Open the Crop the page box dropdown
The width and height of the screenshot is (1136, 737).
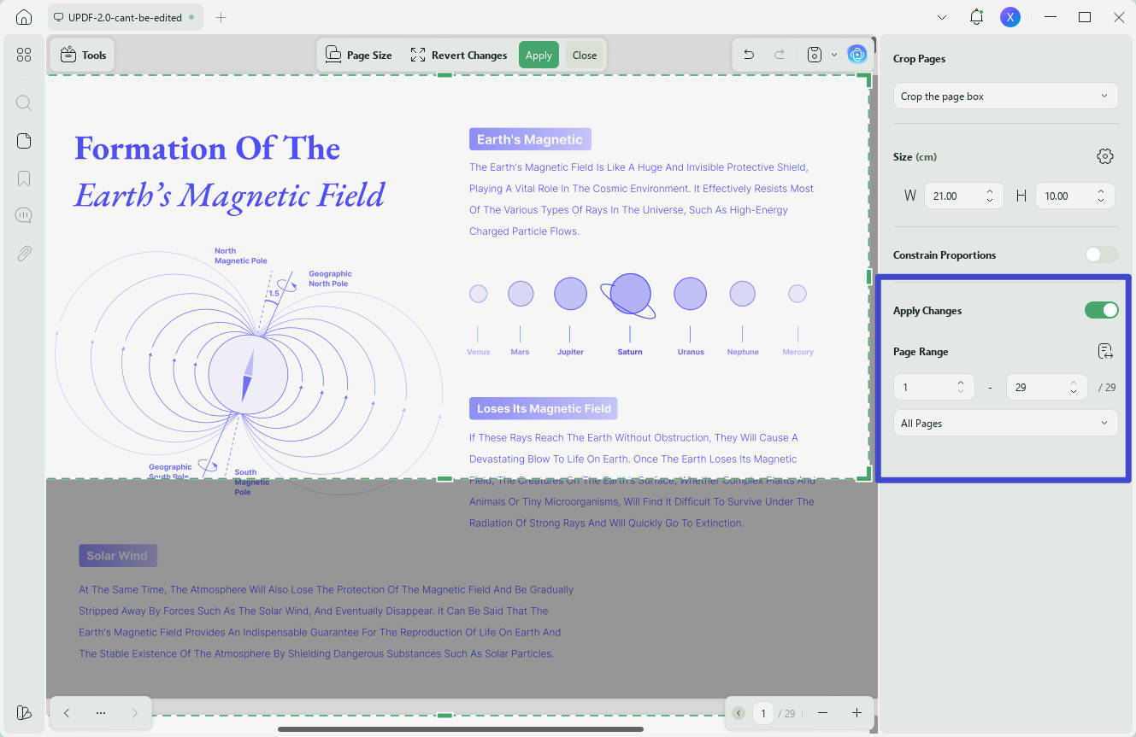(1005, 97)
